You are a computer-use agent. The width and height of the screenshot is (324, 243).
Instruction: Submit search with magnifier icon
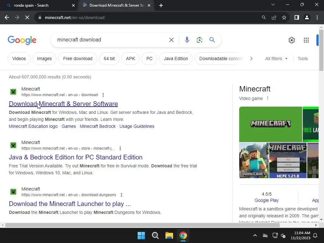[212, 40]
